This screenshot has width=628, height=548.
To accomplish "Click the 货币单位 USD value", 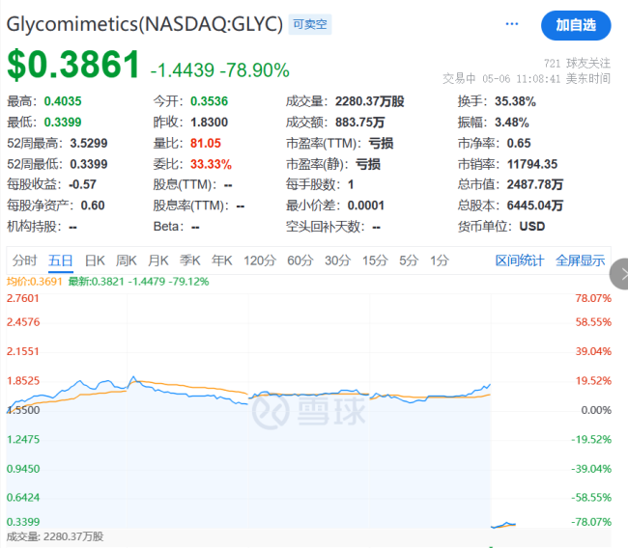I will [x=532, y=227].
